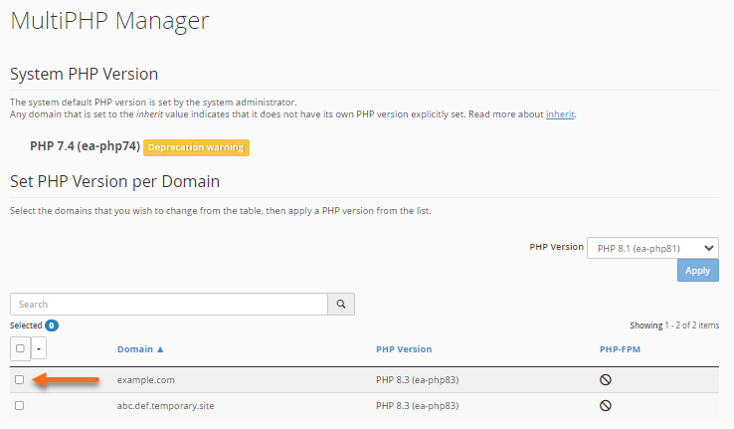
Task: Click the example.com domain name
Action: tap(146, 380)
